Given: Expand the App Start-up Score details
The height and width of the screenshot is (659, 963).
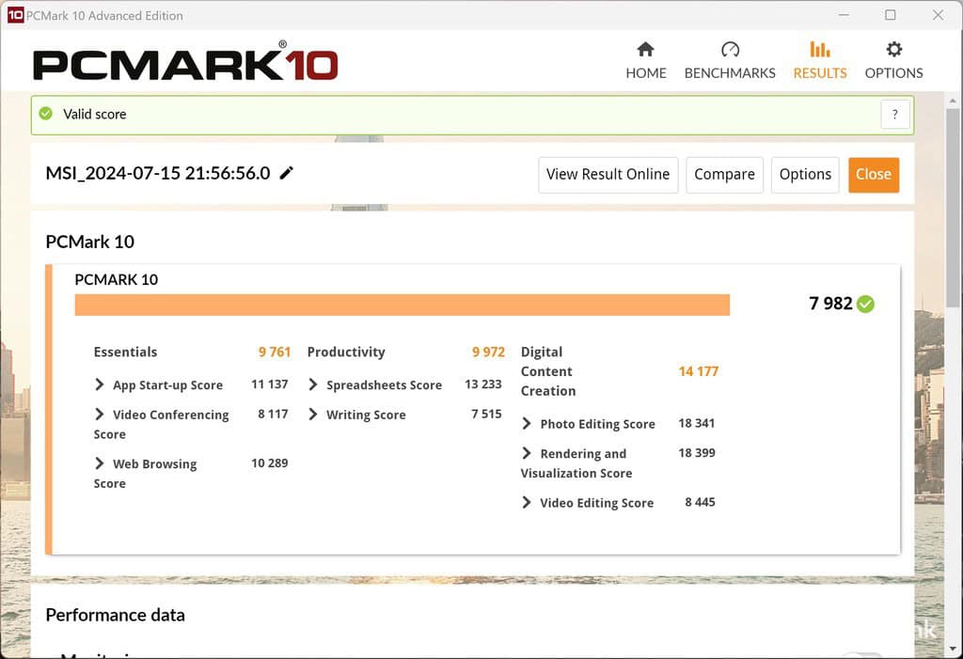Looking at the screenshot, I should pos(100,384).
